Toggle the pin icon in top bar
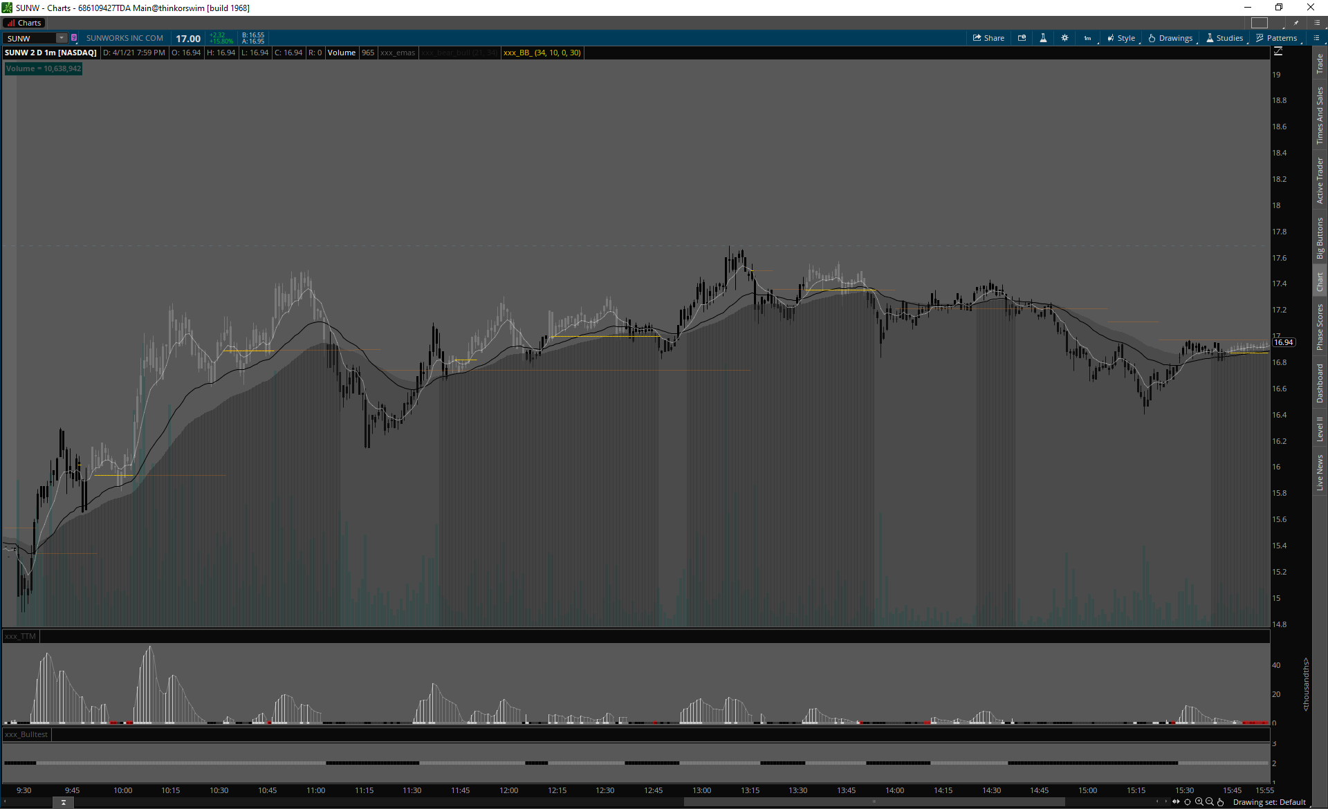 [1296, 23]
